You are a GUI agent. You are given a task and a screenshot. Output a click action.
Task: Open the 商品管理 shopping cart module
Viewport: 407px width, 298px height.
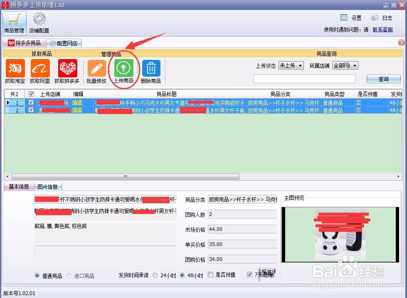tap(14, 23)
